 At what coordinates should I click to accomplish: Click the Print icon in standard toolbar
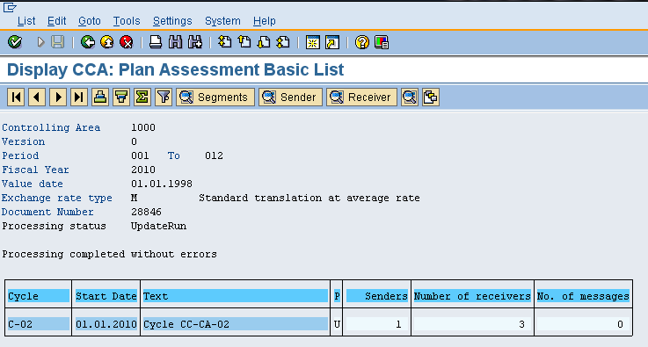pyautogui.click(x=156, y=42)
